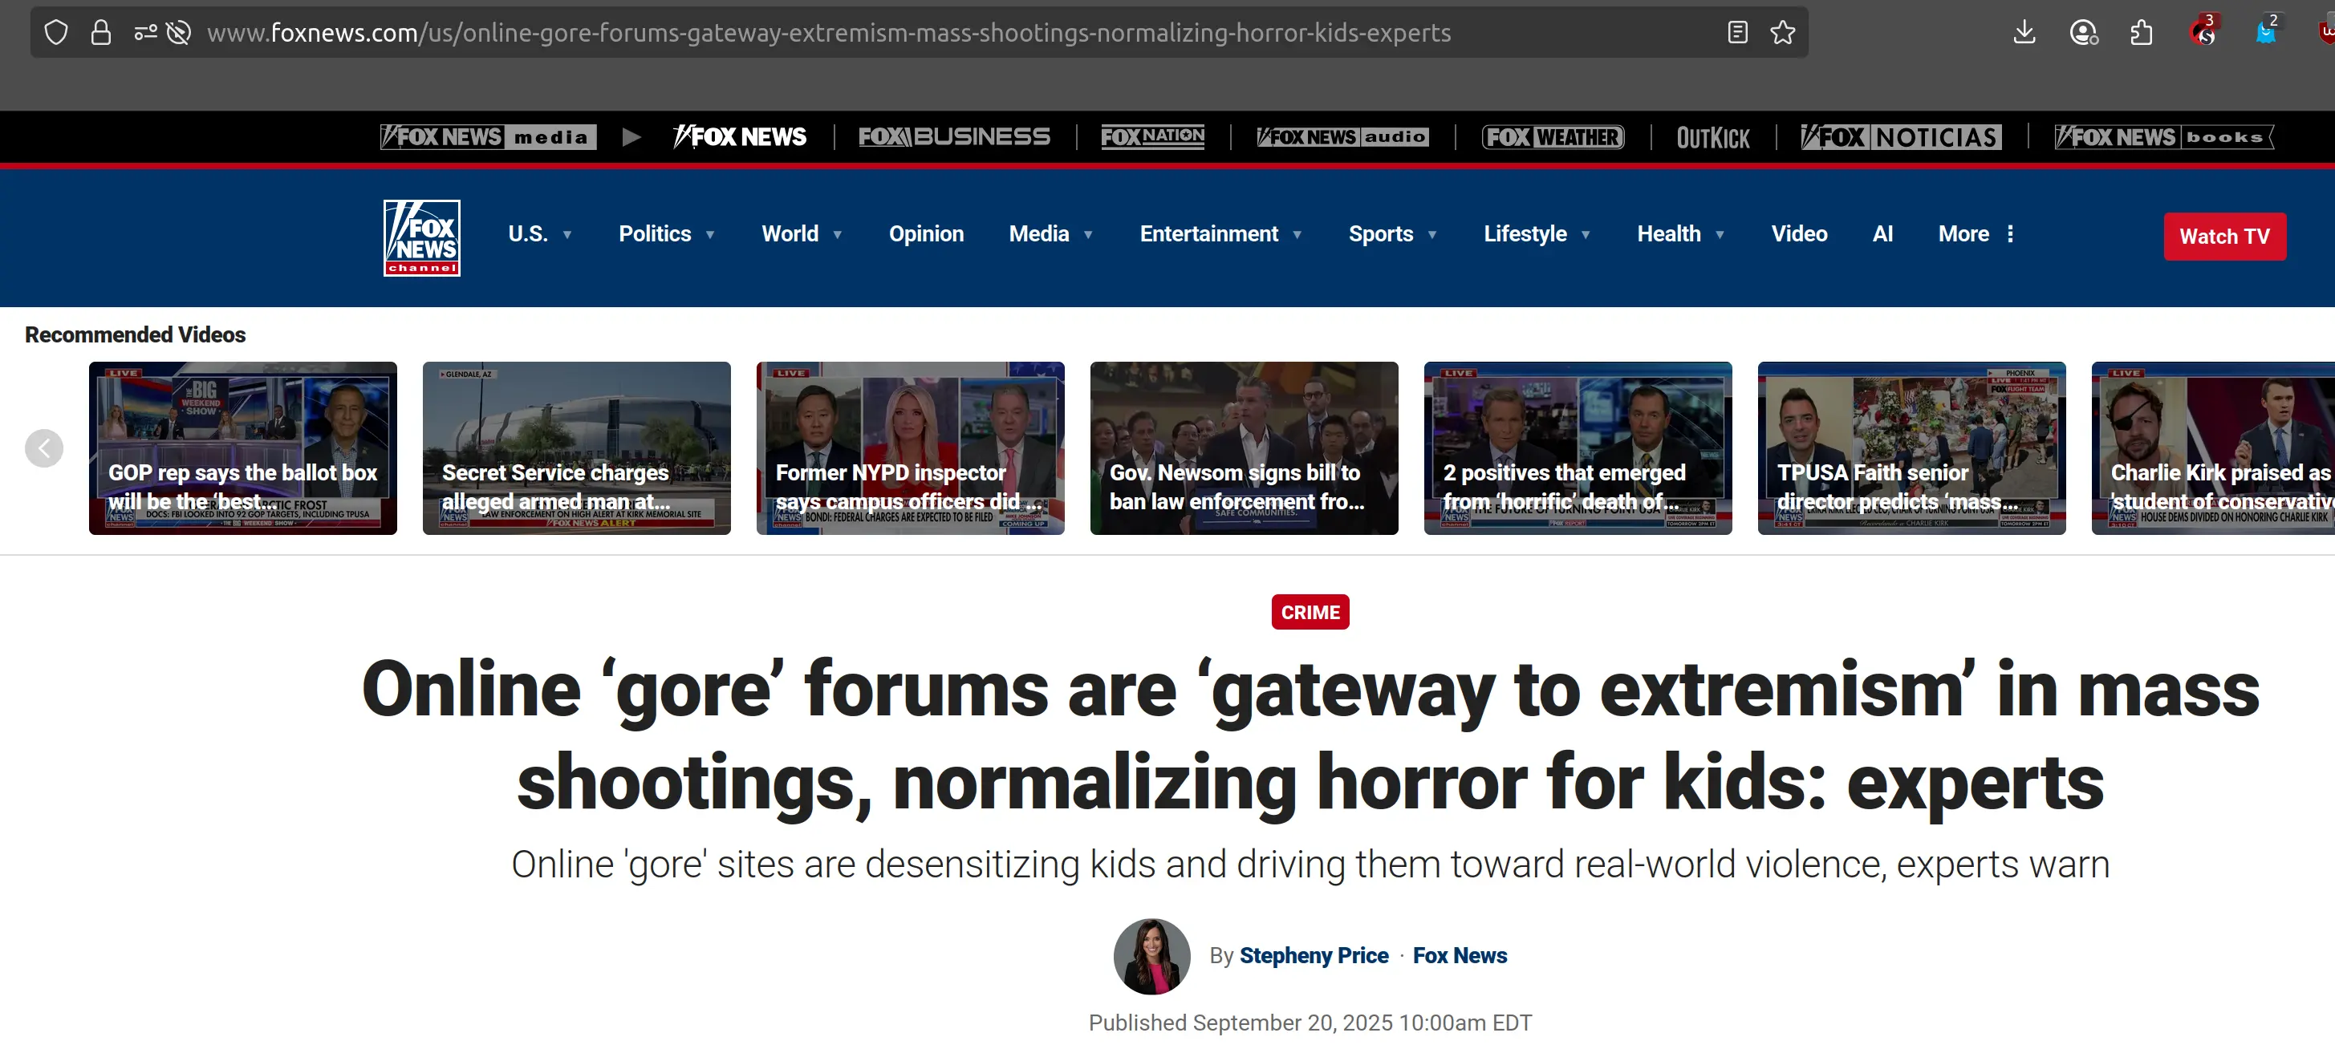Open the Firefox account icon
The image size is (2335, 1049).
pos(2083,33)
